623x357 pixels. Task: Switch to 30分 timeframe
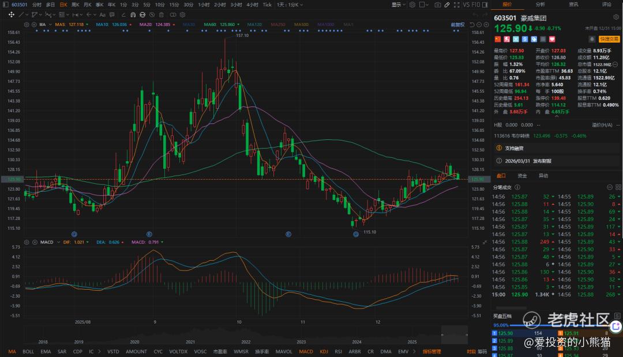pyautogui.click(x=188, y=5)
